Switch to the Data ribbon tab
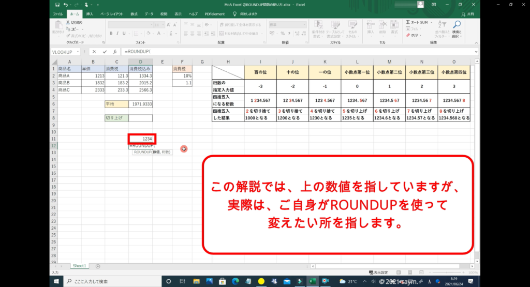This screenshot has height=287, width=530. click(x=149, y=14)
